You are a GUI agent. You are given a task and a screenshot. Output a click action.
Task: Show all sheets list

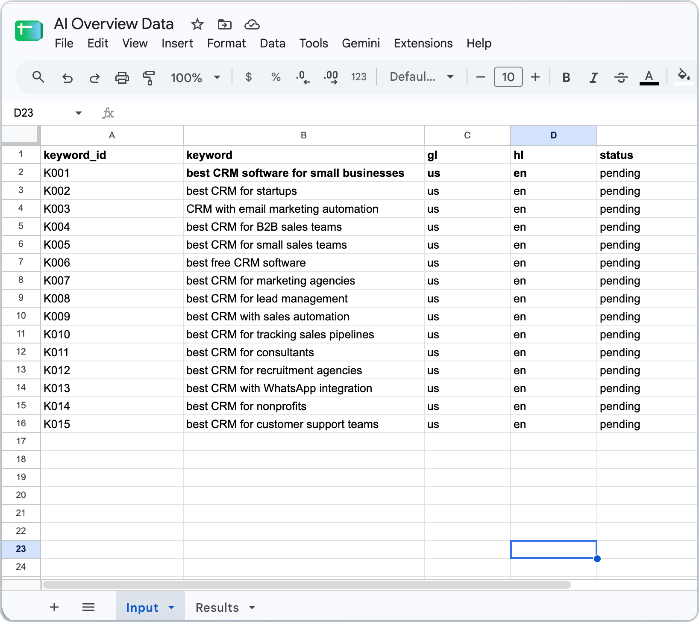tap(88, 607)
